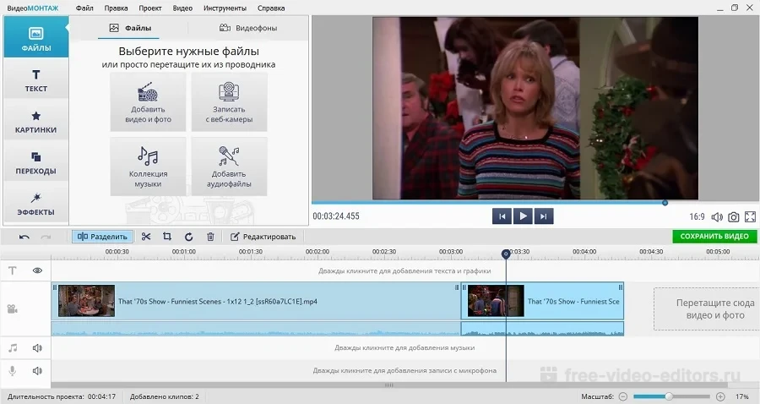Image resolution: width=760 pixels, height=404 pixels.
Task: Toggle text track visibility eye icon
Action: click(x=37, y=270)
